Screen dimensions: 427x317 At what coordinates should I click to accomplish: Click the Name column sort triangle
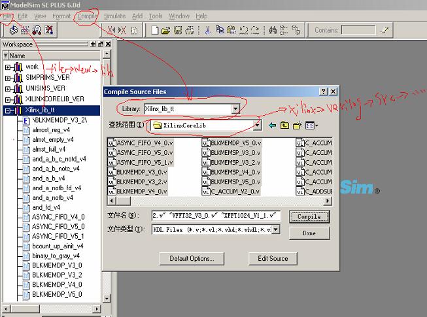(x=6, y=56)
